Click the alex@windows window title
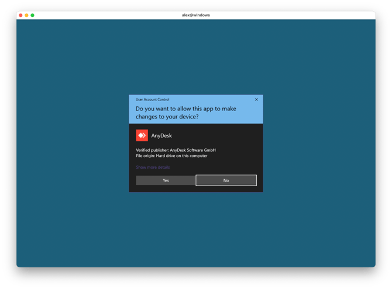This screenshot has width=392, height=289. click(196, 15)
